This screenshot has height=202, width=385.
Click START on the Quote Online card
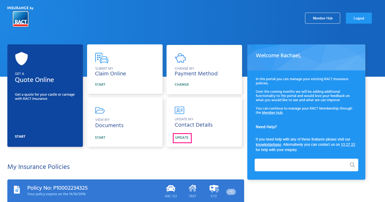[20, 137]
